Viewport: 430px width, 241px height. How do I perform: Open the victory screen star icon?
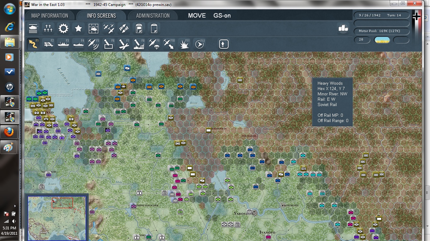pos(78,29)
